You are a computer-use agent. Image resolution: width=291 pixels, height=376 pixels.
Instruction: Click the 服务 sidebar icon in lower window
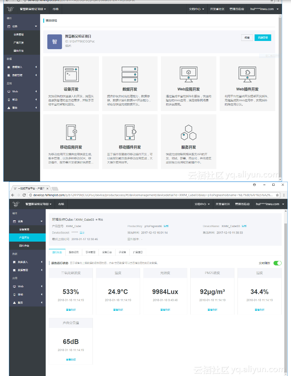(x=14, y=303)
